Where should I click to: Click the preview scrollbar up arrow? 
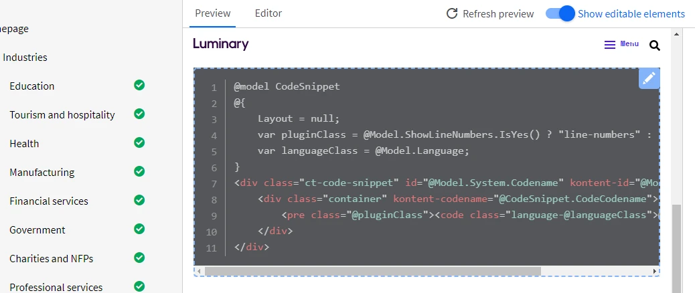click(676, 34)
